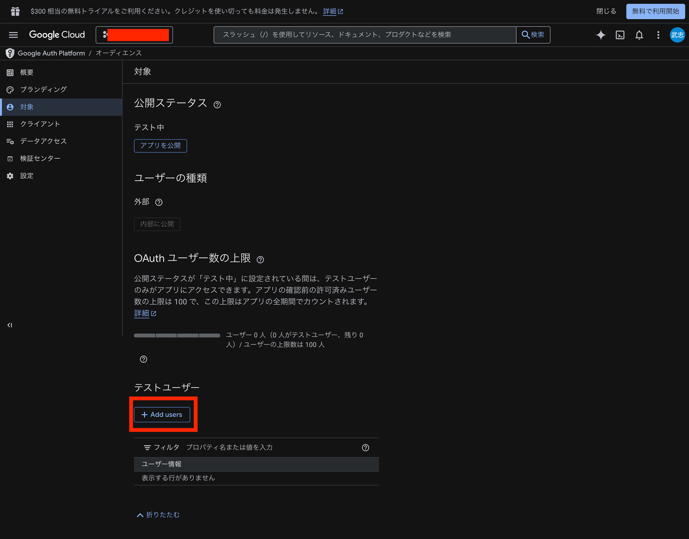Screen dimensions: 689x539
Task: Click the ブランディング palette icon
Action: coord(10,90)
